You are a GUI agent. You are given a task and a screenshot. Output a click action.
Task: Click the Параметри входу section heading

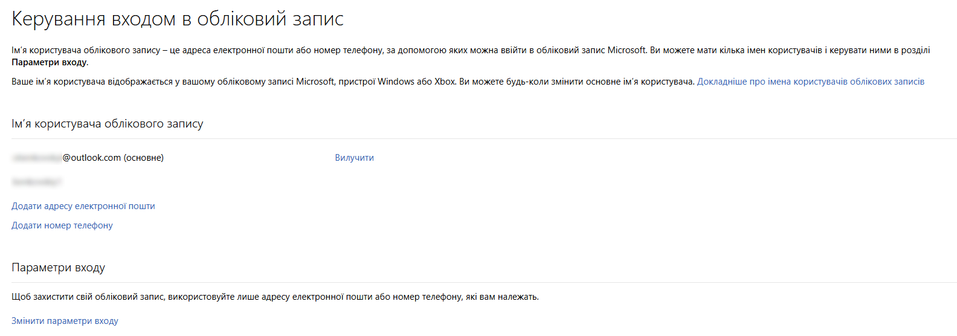(x=59, y=268)
